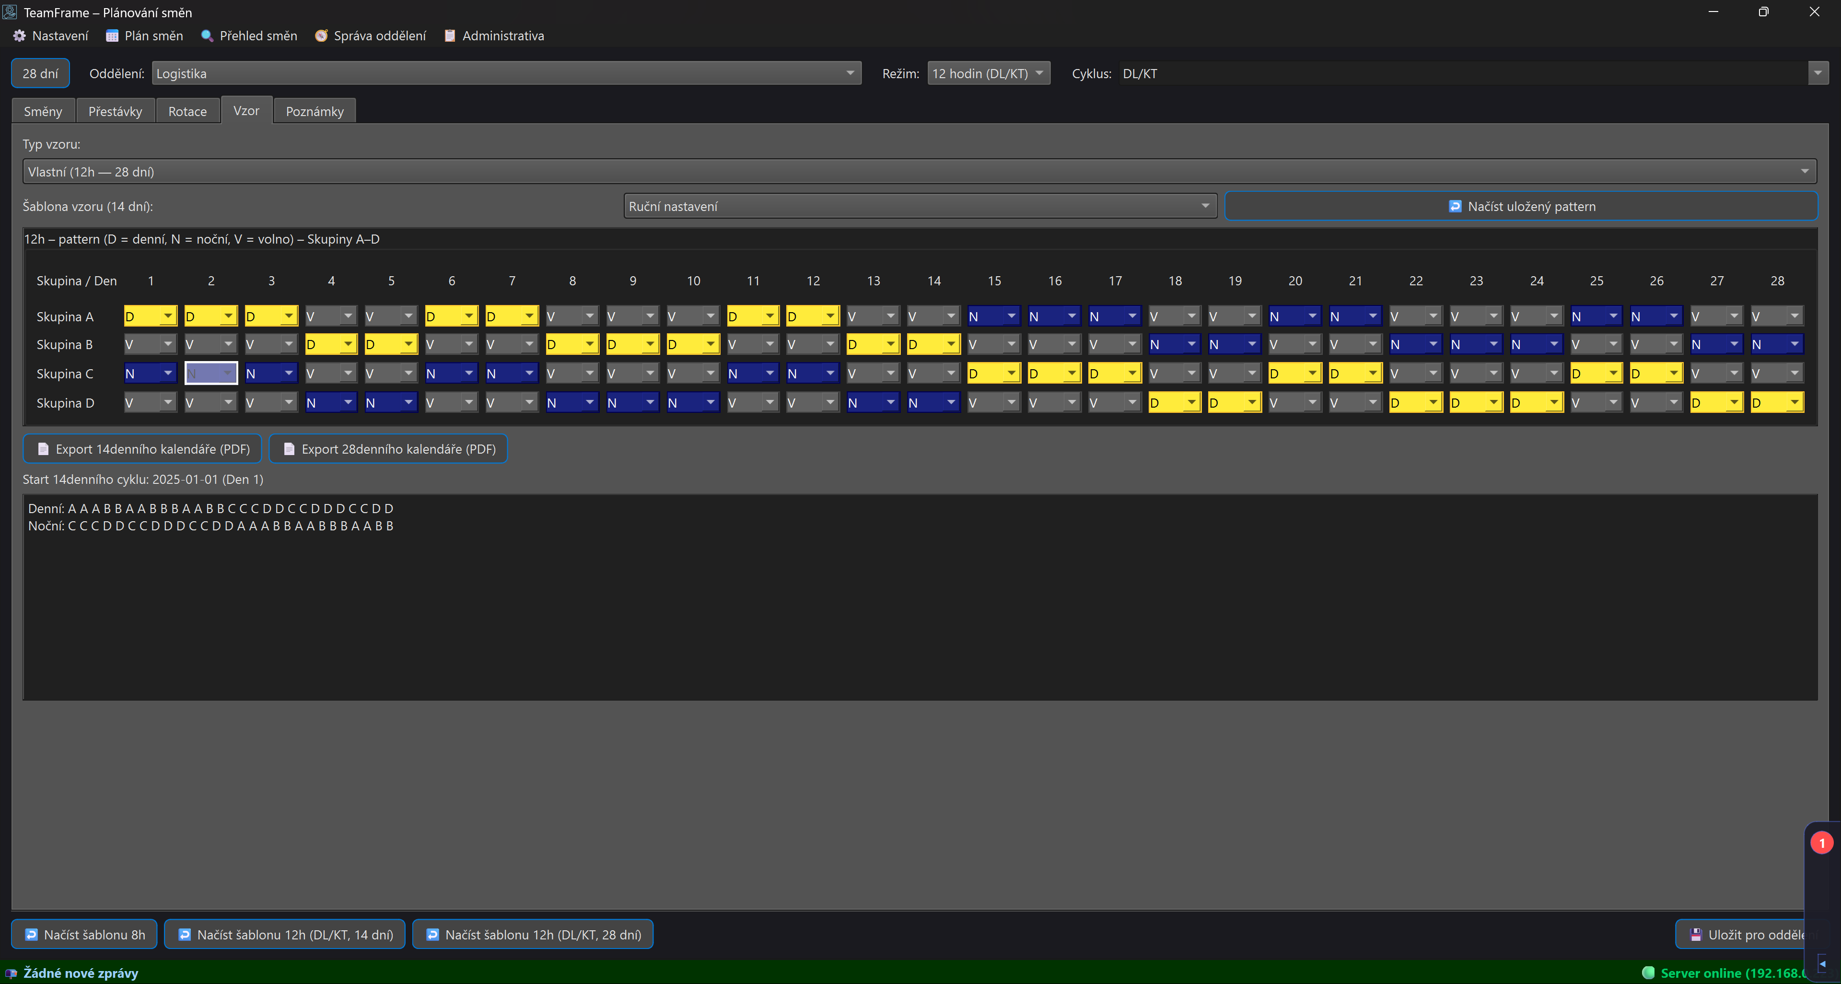Screen dimensions: 1841x984
Task: Click yellow Skupina B day 4 cell
Action: (330, 345)
